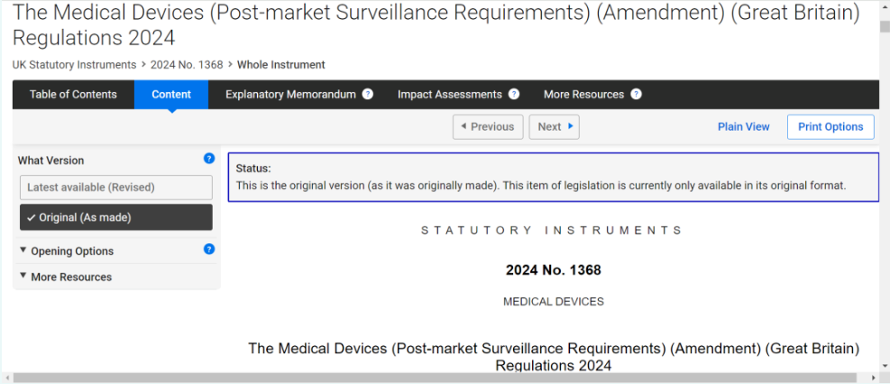Image resolution: width=890 pixels, height=384 pixels.
Task: Open help icon next to Opening Options
Action: pos(209,250)
